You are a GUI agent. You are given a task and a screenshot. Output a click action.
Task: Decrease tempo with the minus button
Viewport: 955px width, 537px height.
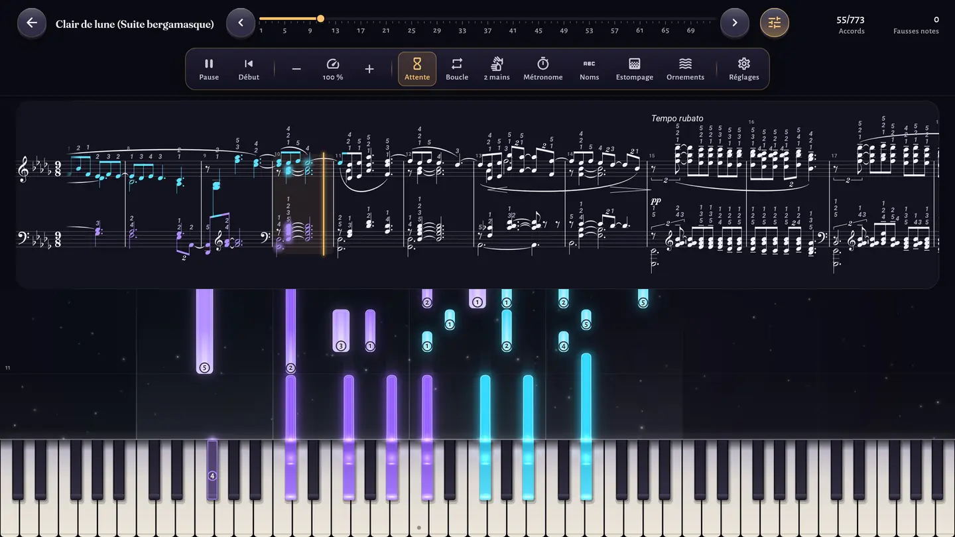[296, 69]
